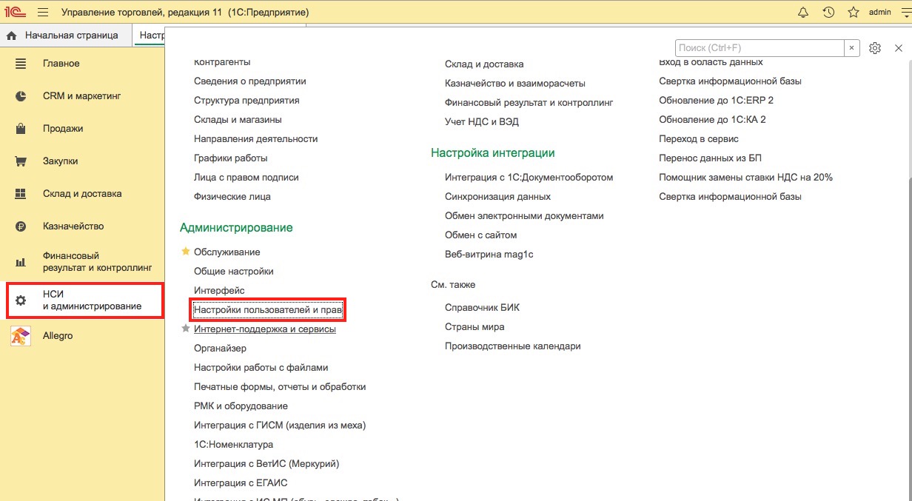Screen dimensions: 912x501
Task: Open Общие настройки link
Action: click(x=234, y=272)
